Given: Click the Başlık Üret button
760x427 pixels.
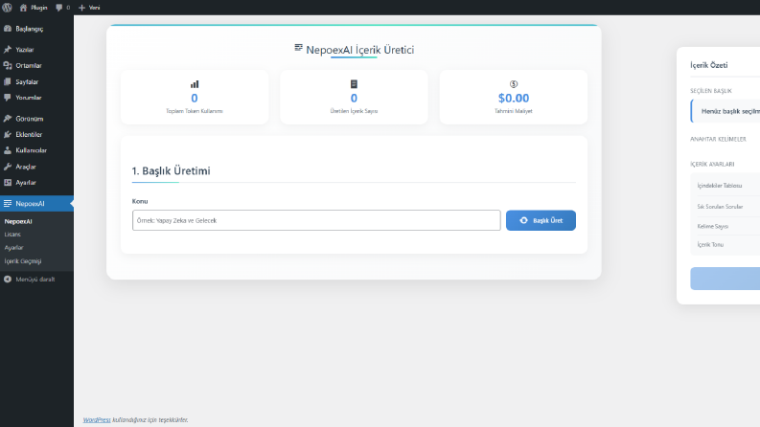Looking at the screenshot, I should [541, 220].
